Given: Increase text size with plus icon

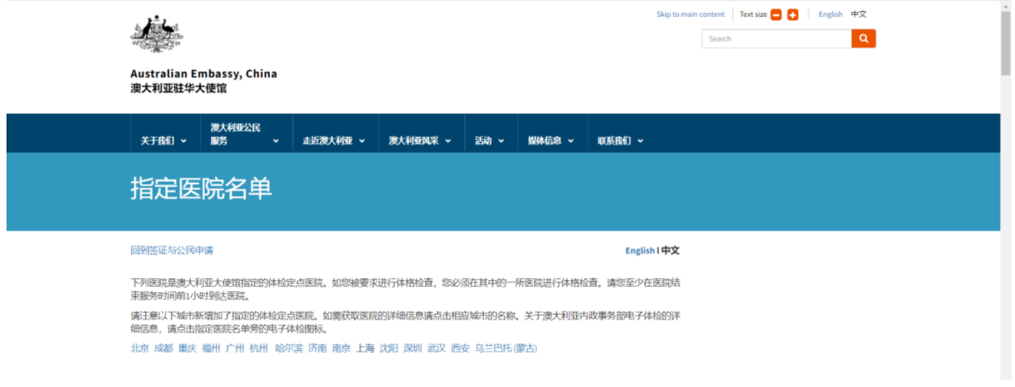Looking at the screenshot, I should pos(792,14).
